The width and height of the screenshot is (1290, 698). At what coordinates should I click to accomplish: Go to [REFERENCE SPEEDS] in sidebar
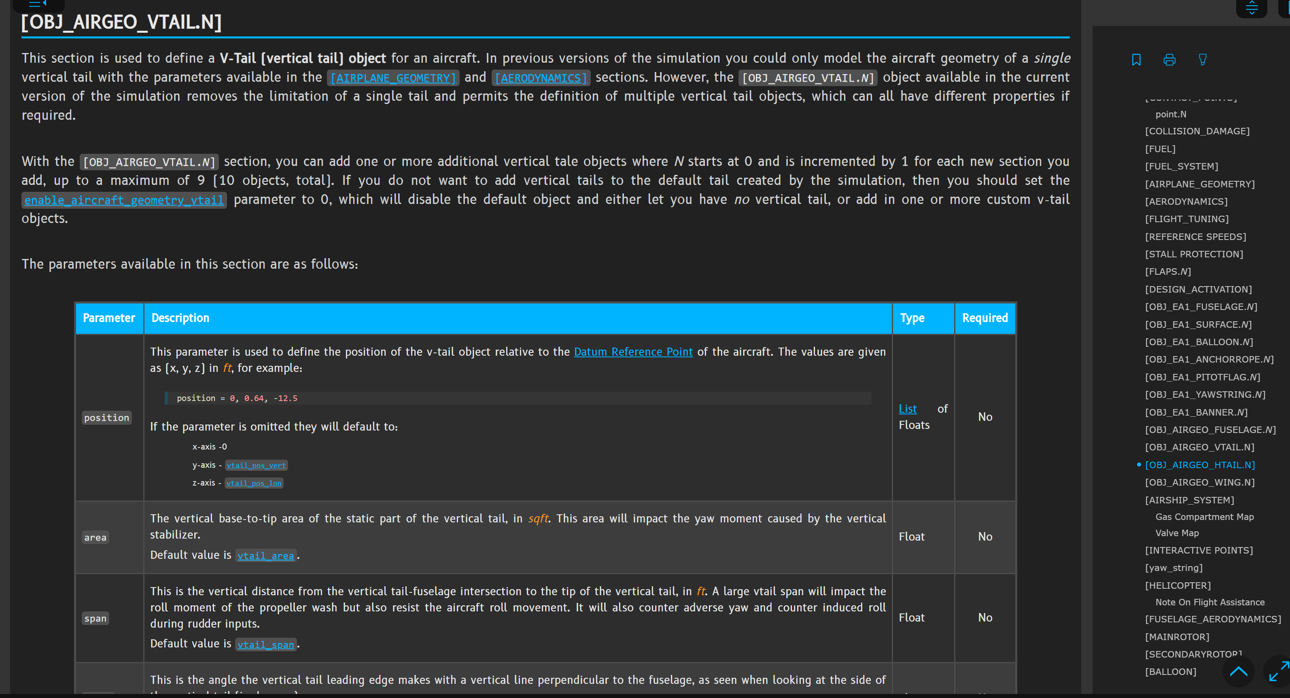(x=1195, y=236)
